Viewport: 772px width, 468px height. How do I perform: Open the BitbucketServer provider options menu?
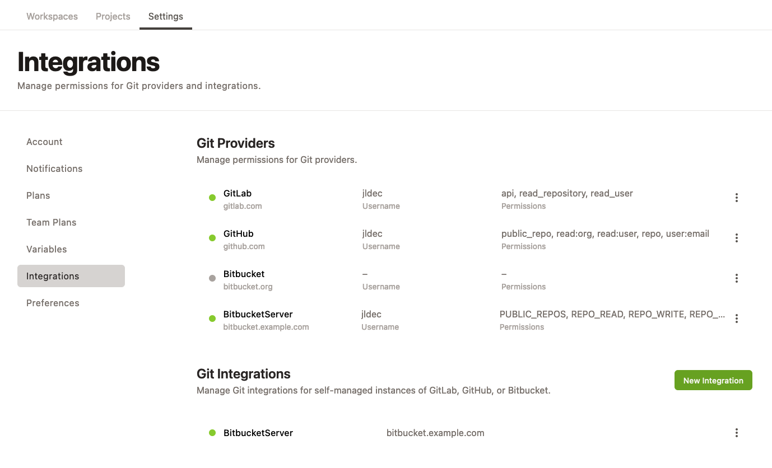[736, 318]
